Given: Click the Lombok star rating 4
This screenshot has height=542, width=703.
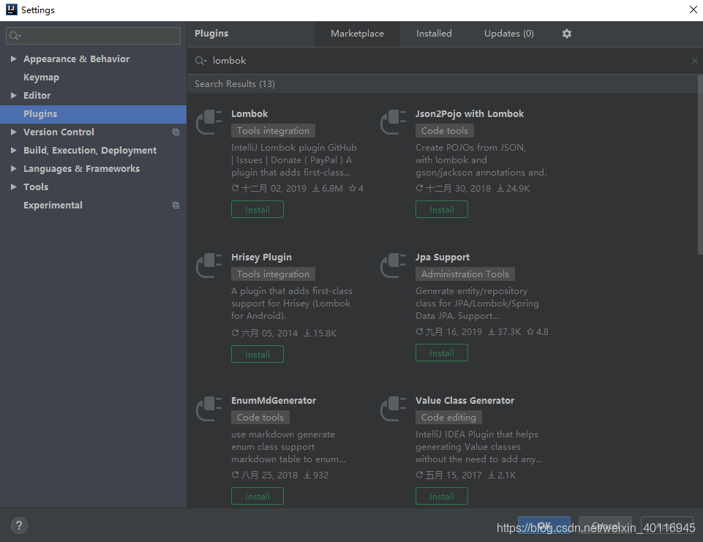Looking at the screenshot, I should coord(356,189).
